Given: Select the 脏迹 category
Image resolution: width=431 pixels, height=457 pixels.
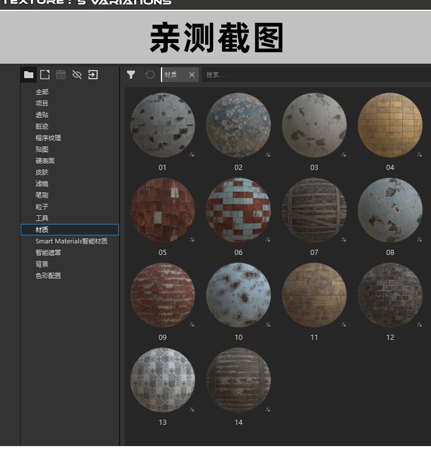Looking at the screenshot, I should 42,126.
